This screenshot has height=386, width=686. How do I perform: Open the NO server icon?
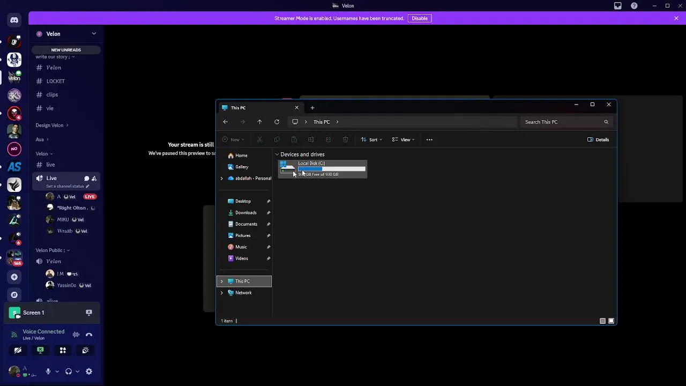tap(14, 149)
